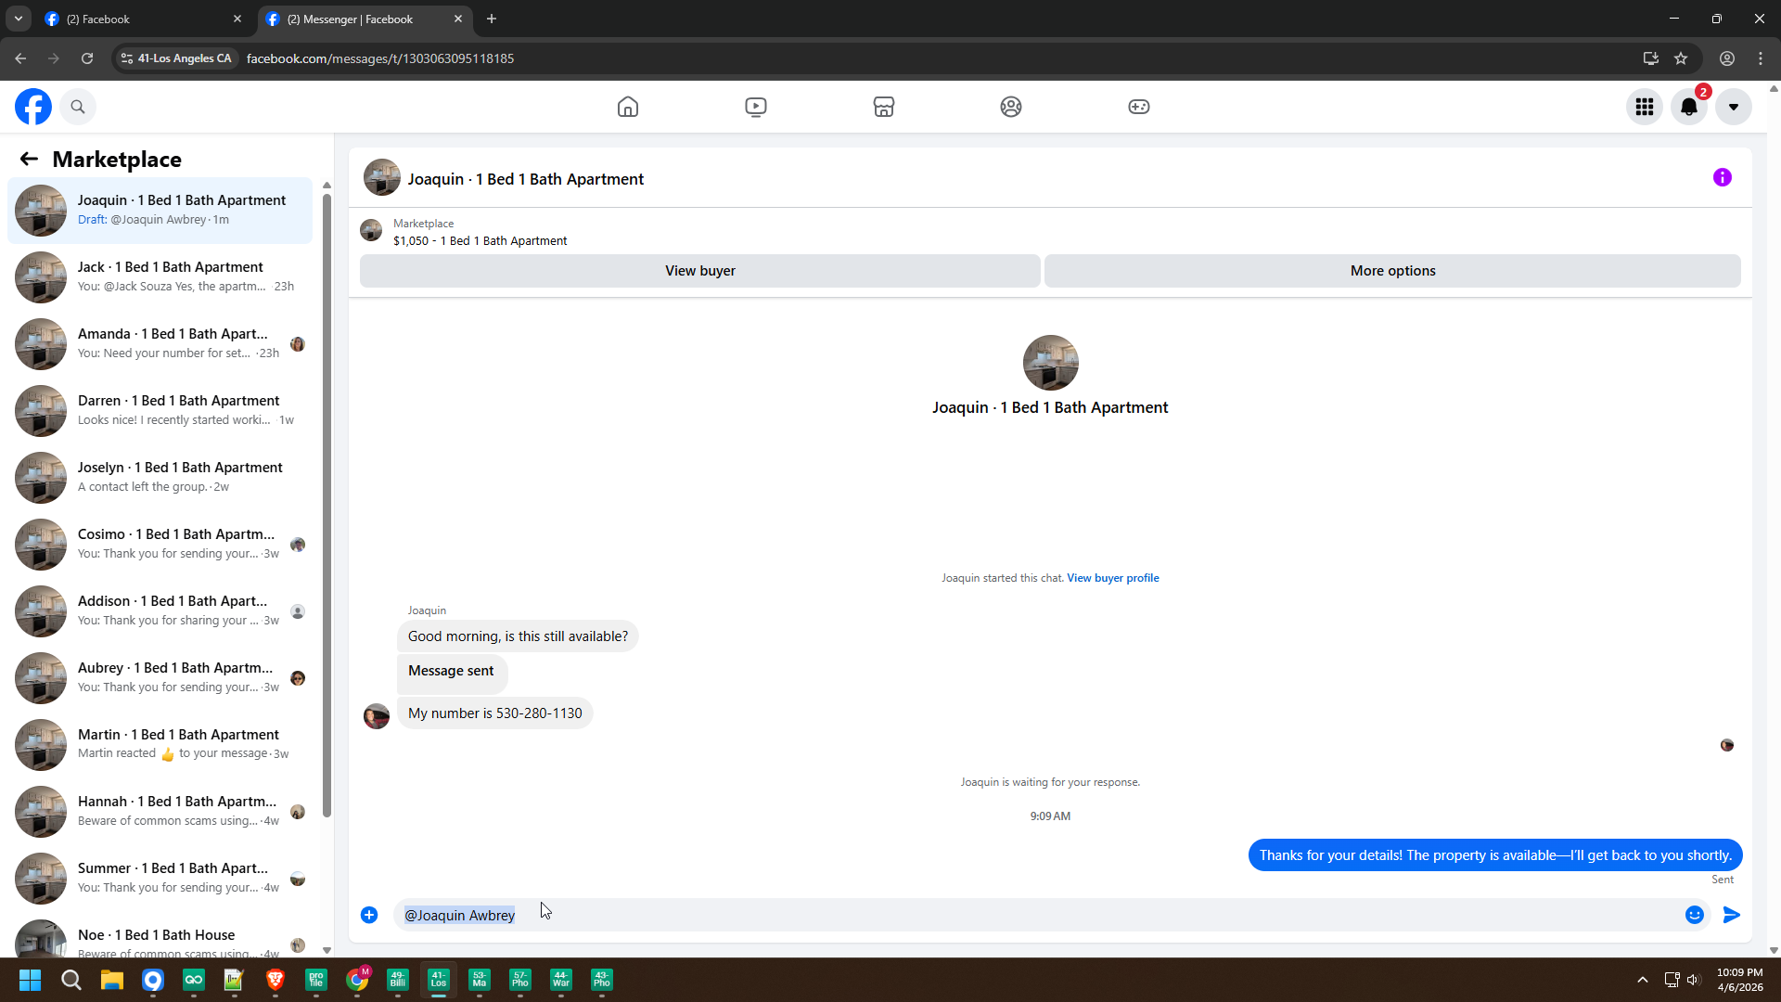Click the View buyer button

[700, 271]
